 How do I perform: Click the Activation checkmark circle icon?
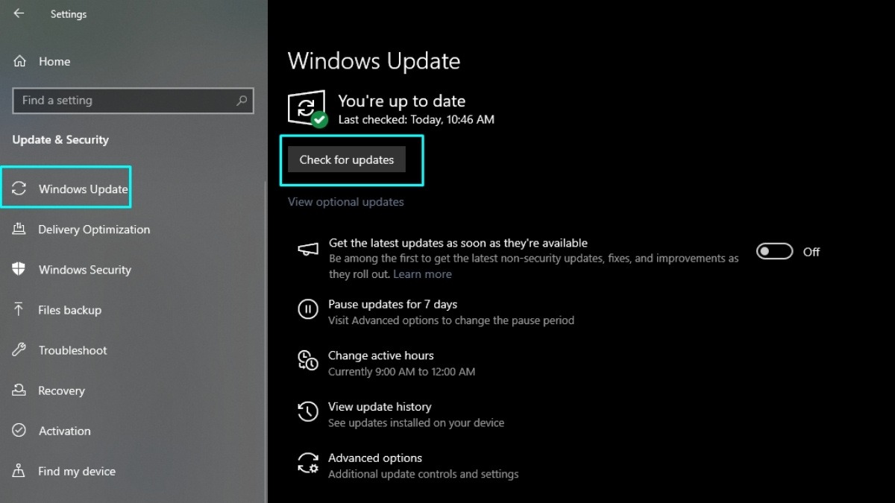(19, 431)
